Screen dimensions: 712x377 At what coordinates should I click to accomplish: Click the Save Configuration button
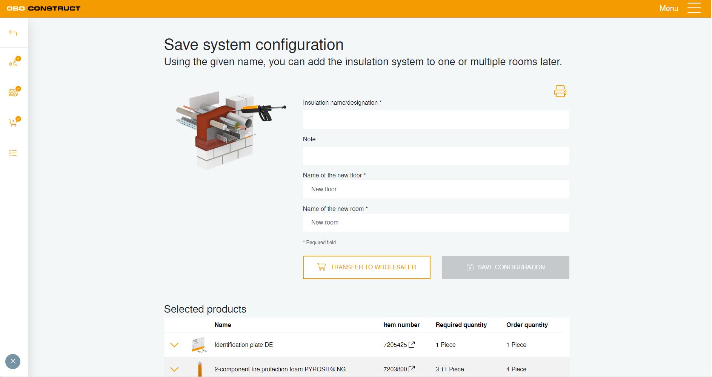pyautogui.click(x=505, y=267)
